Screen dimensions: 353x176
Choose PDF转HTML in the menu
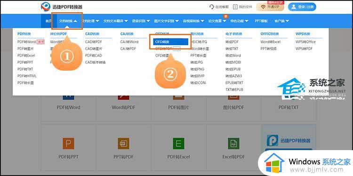27,76
